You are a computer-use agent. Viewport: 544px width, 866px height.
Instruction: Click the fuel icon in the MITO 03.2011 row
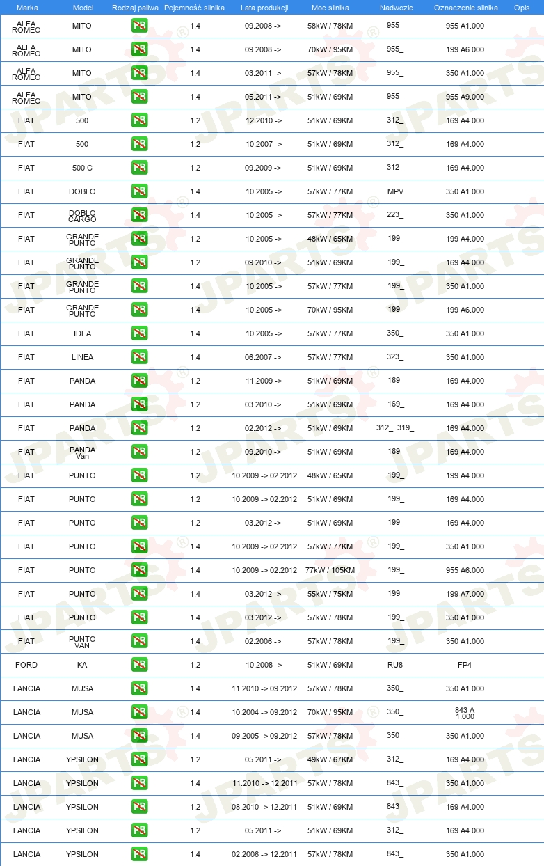[x=139, y=73]
